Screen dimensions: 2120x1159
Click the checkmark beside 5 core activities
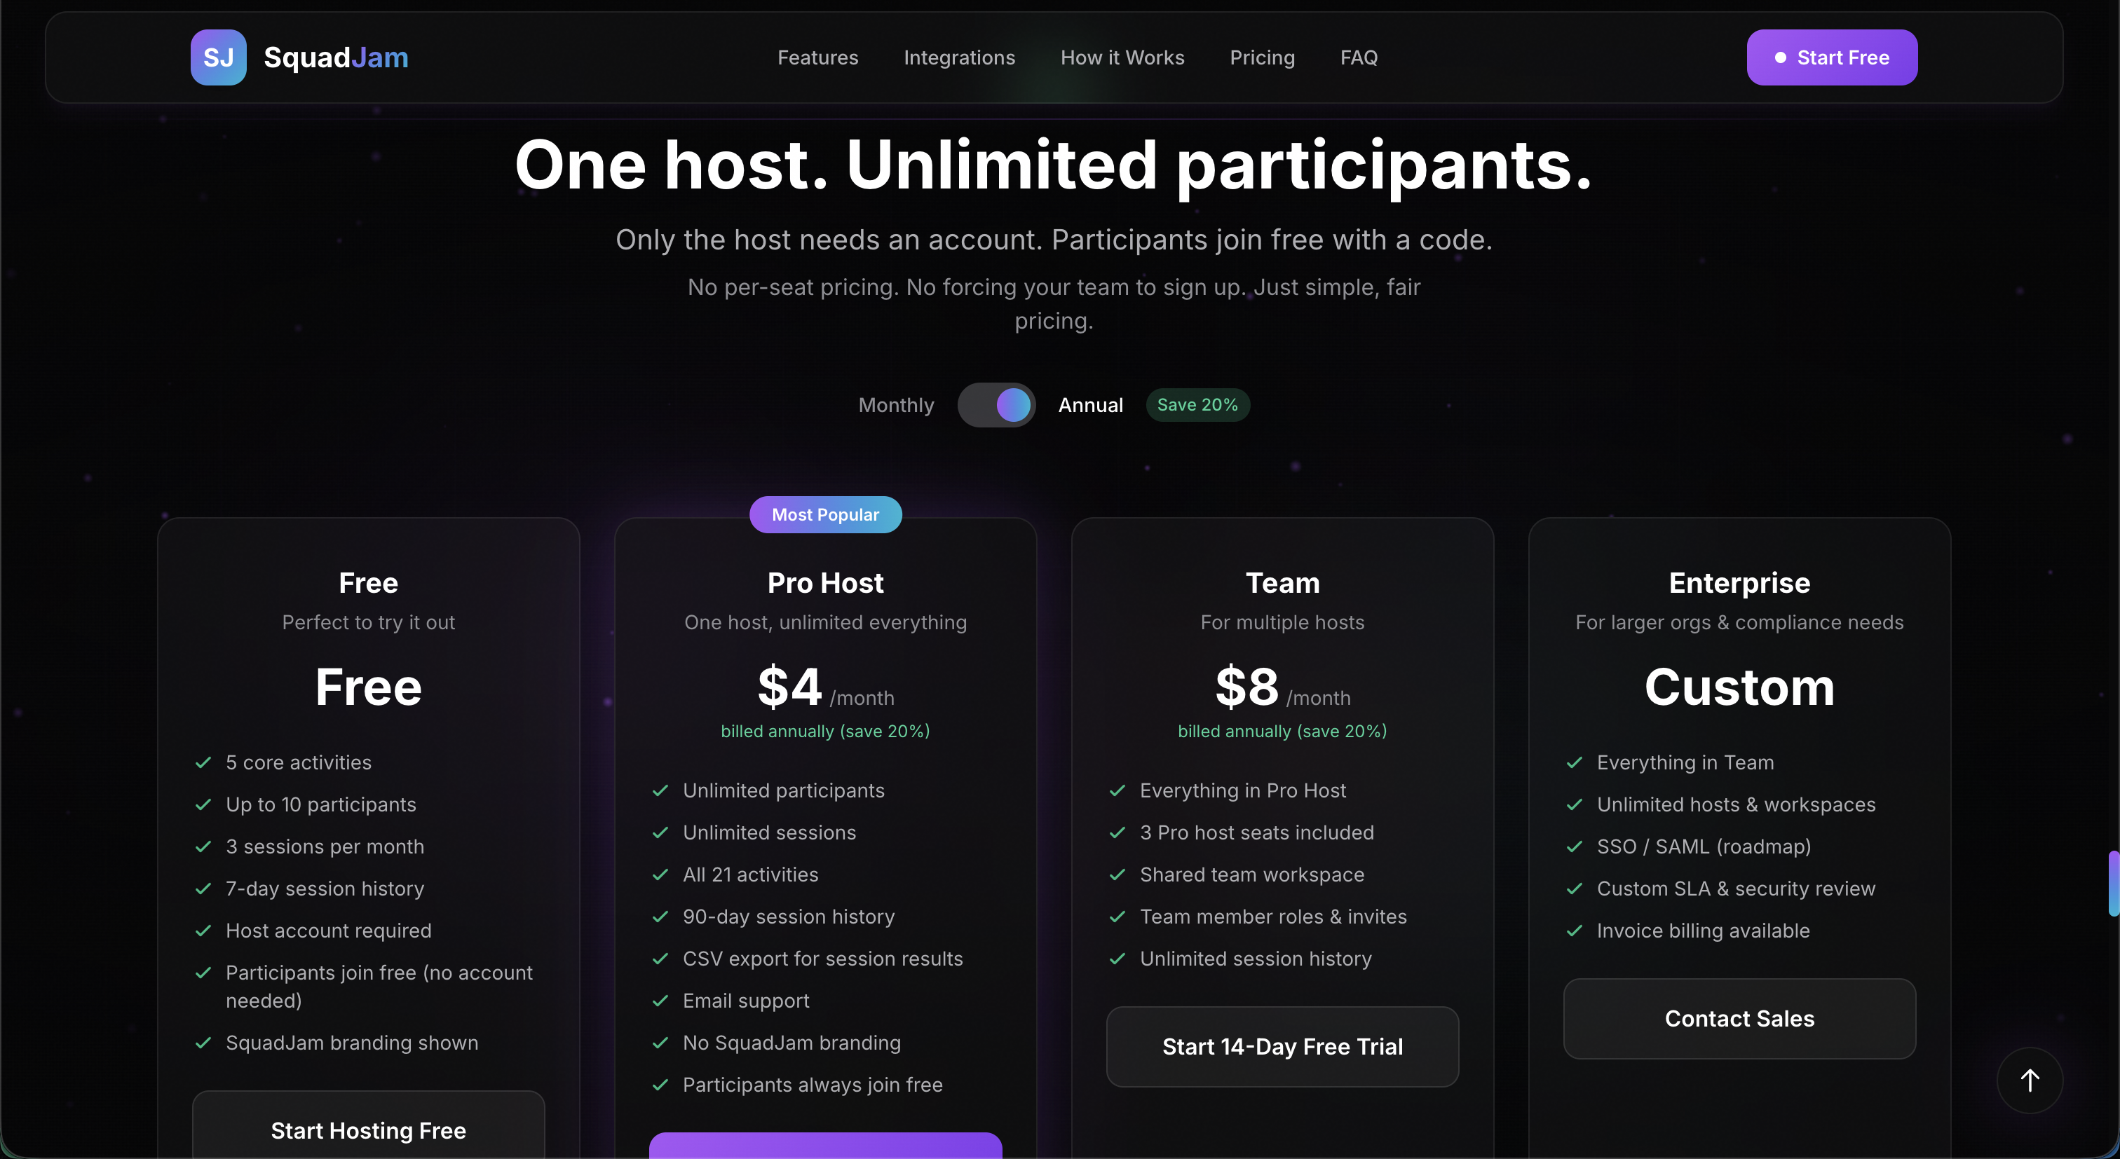[x=203, y=762]
